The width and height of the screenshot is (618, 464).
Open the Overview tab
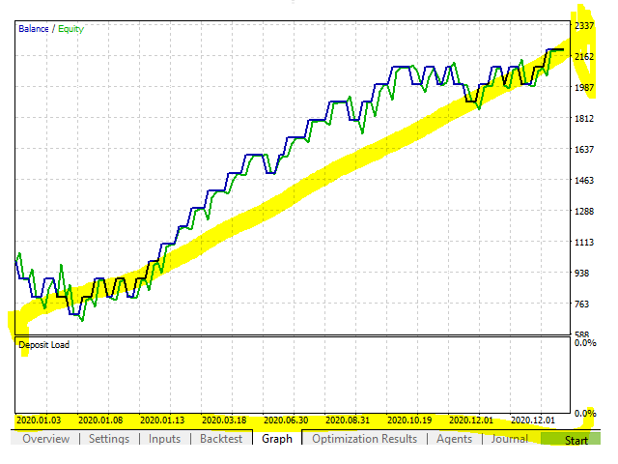(45, 439)
